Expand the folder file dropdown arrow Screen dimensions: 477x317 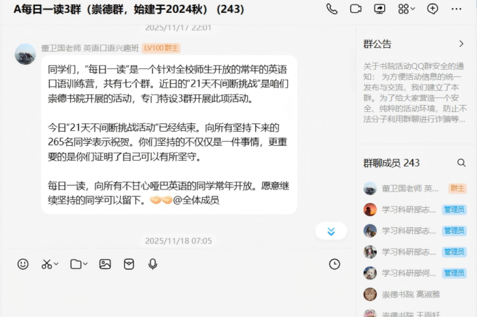[85, 264]
